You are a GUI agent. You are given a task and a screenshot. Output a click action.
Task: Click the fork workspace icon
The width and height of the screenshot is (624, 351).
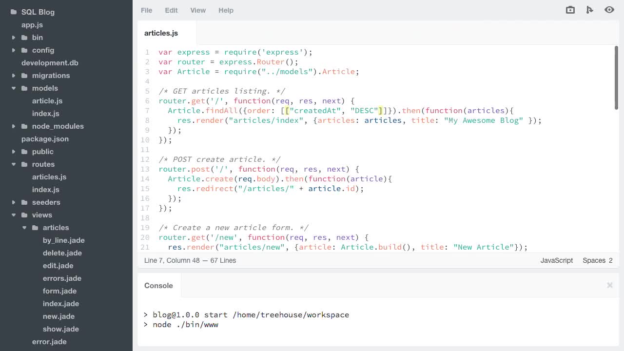[590, 10]
